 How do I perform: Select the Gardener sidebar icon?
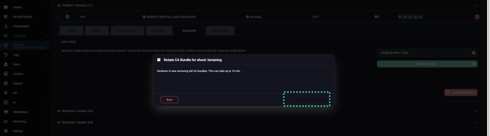[6, 45]
